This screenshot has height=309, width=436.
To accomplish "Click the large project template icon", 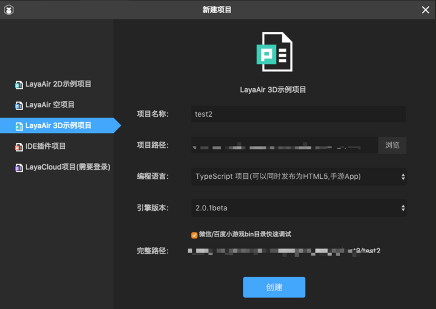I will [275, 52].
